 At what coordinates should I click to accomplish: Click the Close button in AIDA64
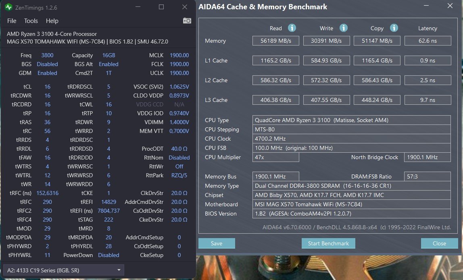click(x=439, y=243)
